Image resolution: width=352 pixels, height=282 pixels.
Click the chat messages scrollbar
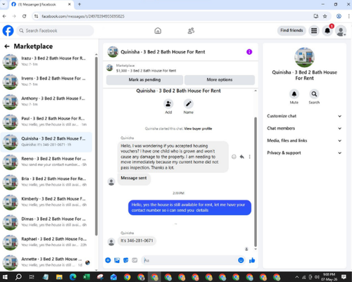[x=256, y=181]
